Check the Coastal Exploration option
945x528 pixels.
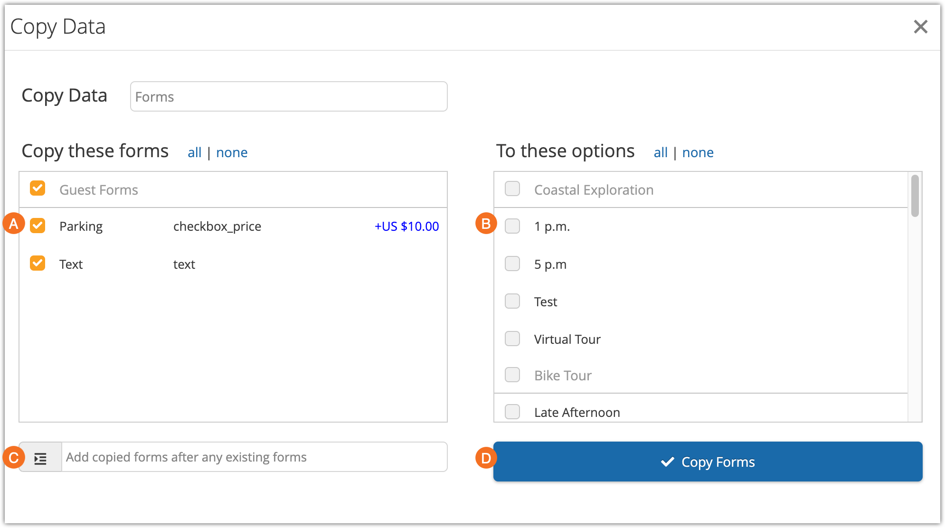click(x=512, y=189)
